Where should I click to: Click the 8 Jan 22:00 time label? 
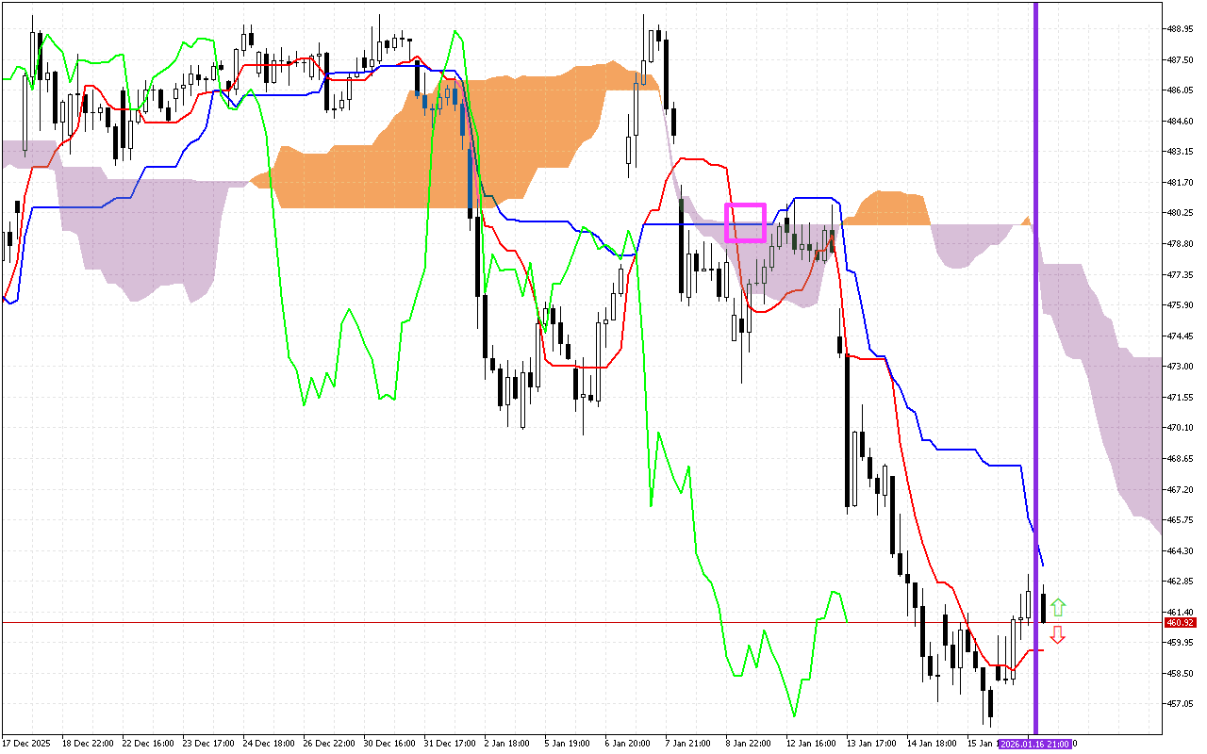pyautogui.click(x=748, y=742)
